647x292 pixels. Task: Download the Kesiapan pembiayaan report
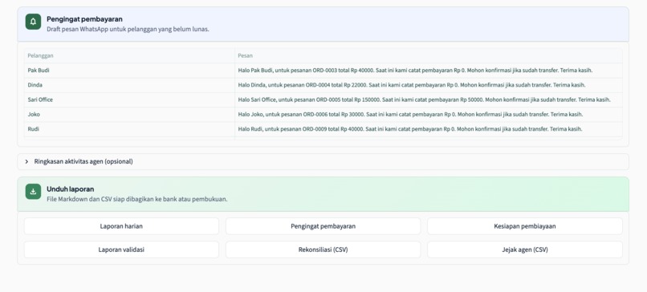[x=525, y=226]
